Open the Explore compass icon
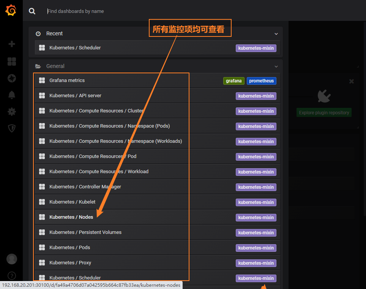 point(12,78)
